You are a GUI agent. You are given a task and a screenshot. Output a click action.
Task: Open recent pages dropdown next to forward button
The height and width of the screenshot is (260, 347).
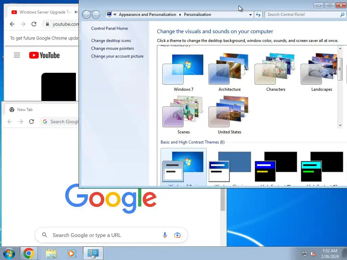[103, 15]
